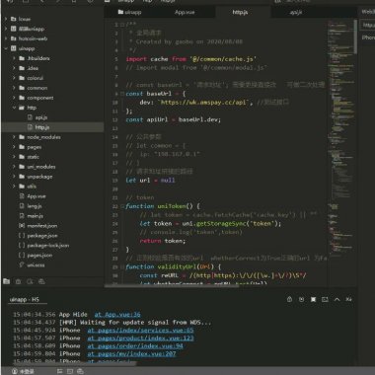
Task: Click the console toolbar icon immediately left of the square stop icon
Action: [301, 299]
